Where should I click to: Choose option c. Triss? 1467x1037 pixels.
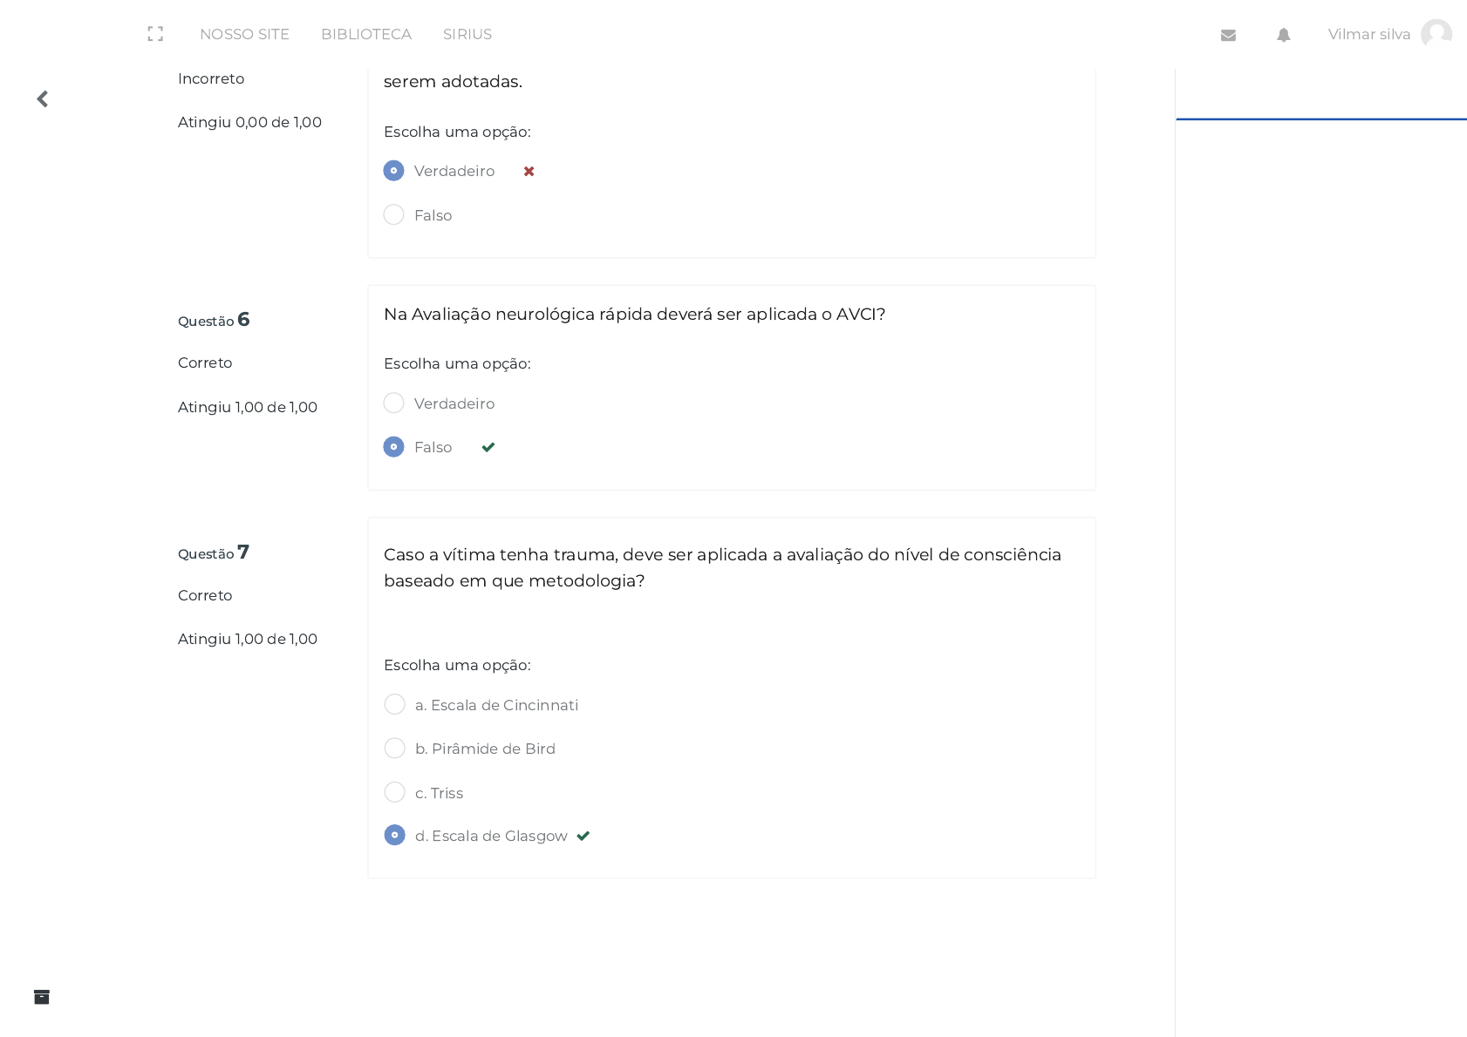tap(395, 792)
